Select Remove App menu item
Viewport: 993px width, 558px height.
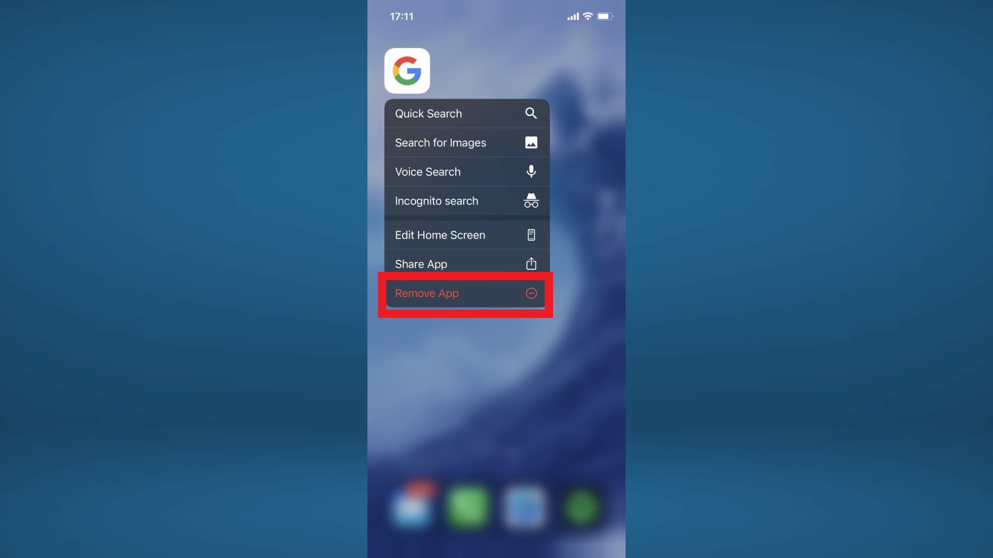[x=466, y=293]
